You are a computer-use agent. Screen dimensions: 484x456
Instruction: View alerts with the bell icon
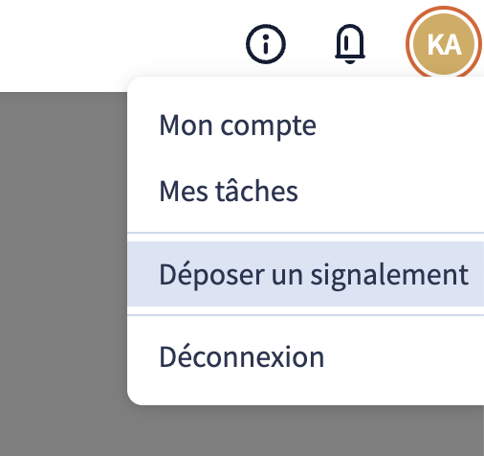(350, 44)
